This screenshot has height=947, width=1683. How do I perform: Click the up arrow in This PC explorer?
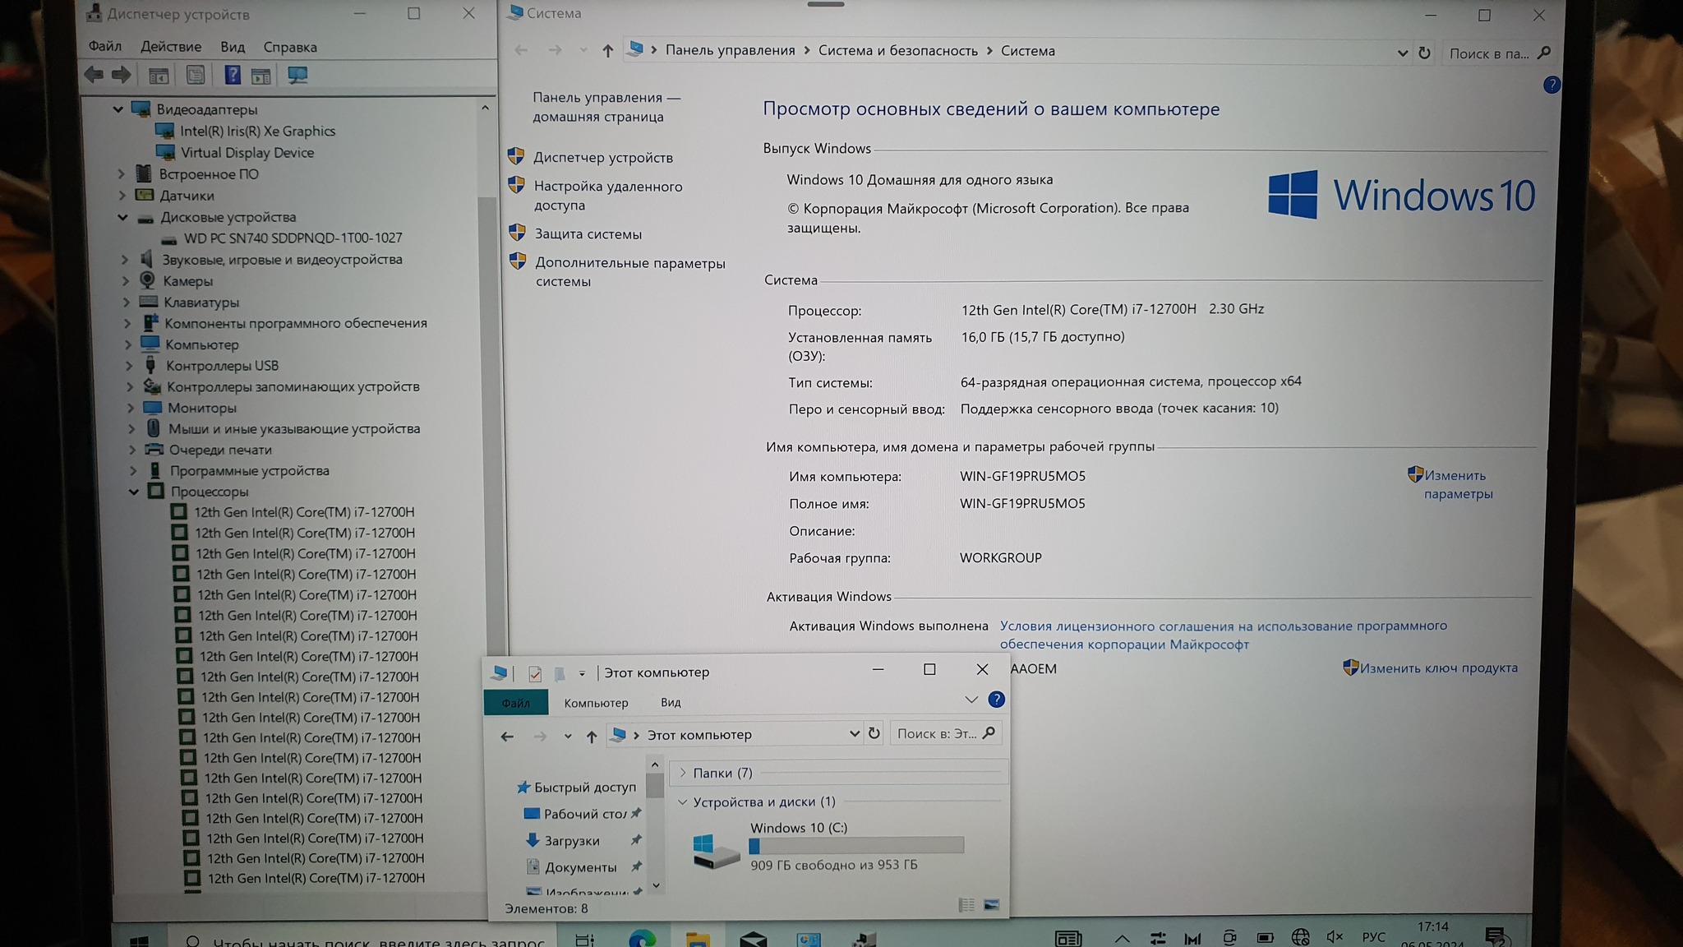coord(592,736)
